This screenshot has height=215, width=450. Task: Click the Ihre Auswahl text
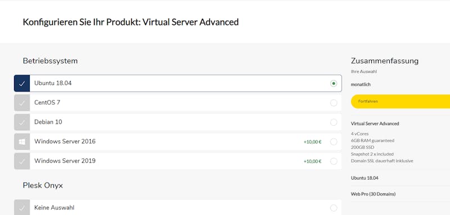point(364,71)
